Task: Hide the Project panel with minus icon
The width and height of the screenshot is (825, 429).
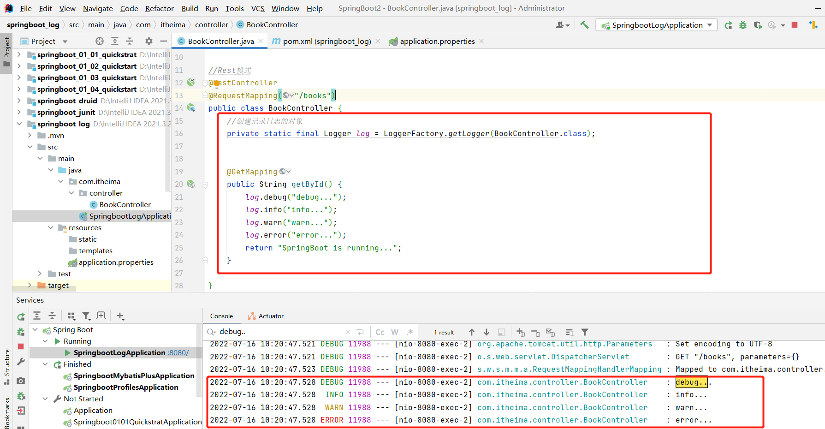Action: click(164, 41)
